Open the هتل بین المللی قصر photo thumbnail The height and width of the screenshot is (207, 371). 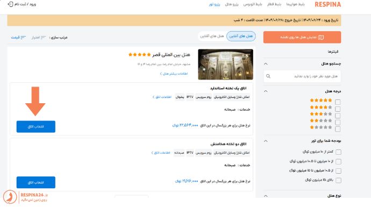225,65
